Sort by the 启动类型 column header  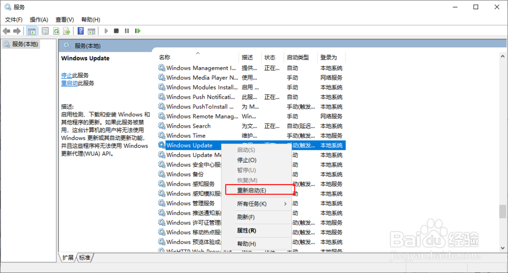300,57
